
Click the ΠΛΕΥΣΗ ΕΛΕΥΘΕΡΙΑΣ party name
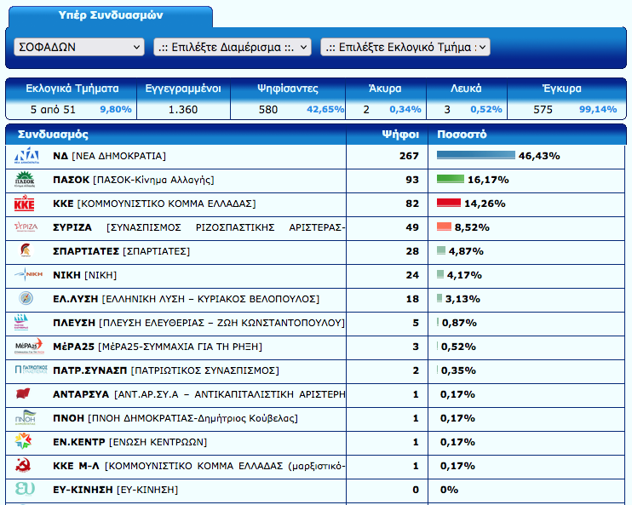[73, 323]
